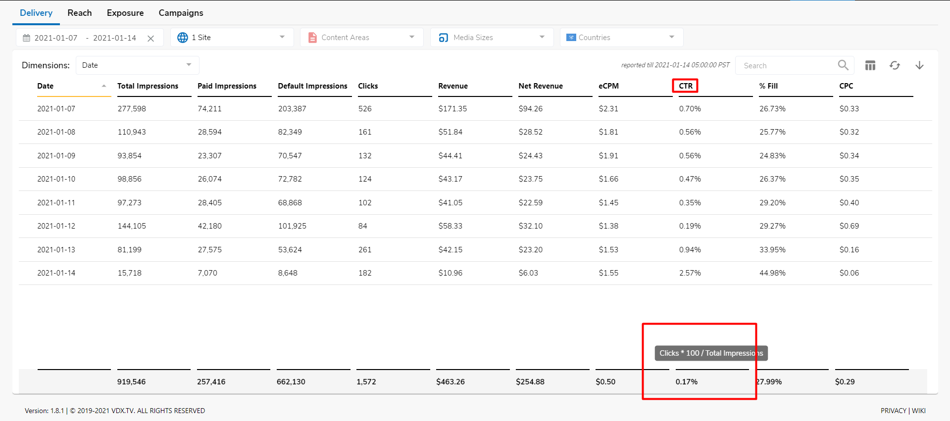The width and height of the screenshot is (950, 421).
Task: Click the Countries flag icon
Action: click(x=571, y=38)
